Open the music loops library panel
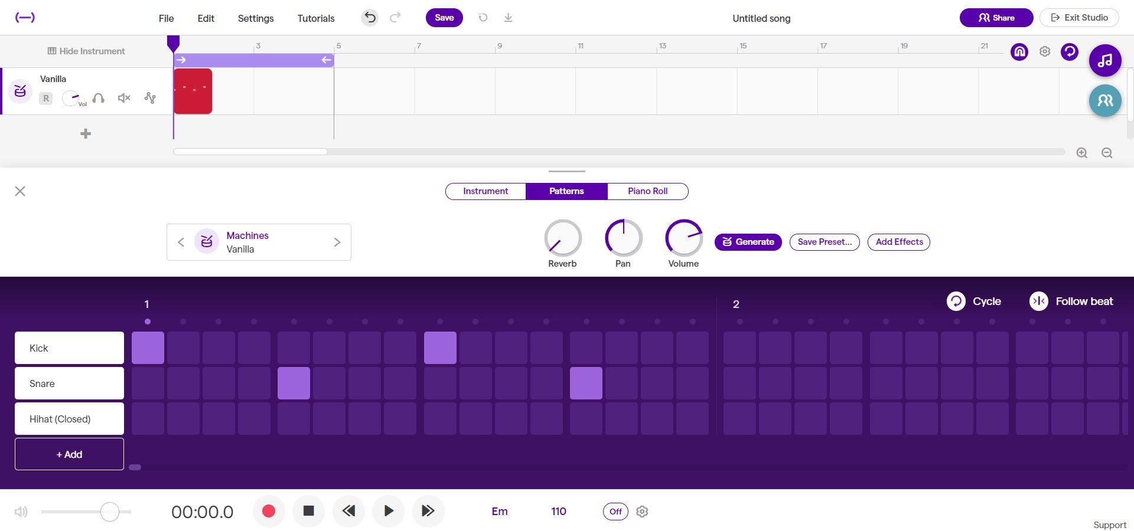1134x531 pixels. 1105,60
